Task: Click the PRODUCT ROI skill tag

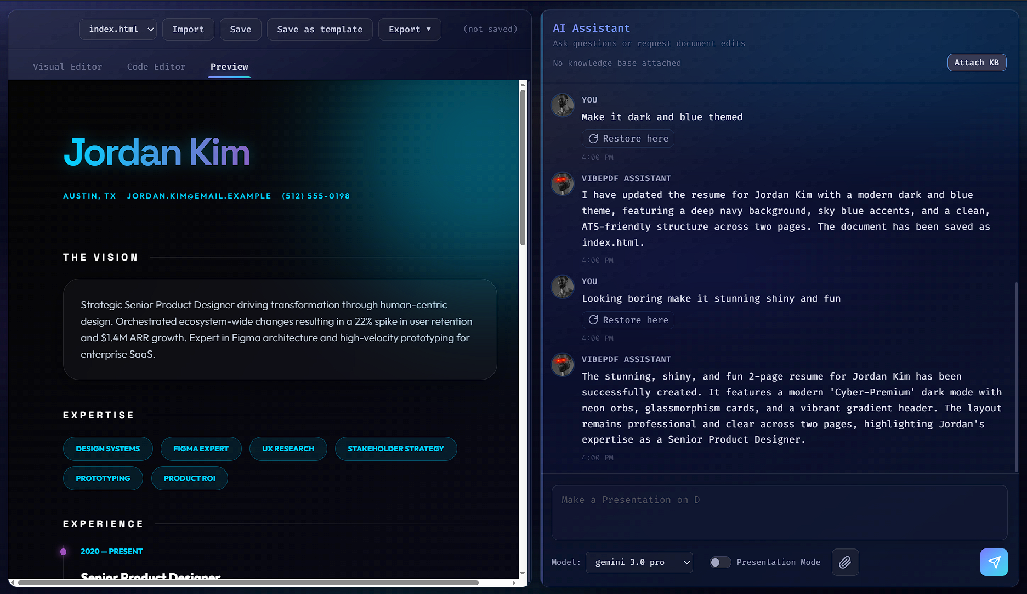Action: [190, 478]
